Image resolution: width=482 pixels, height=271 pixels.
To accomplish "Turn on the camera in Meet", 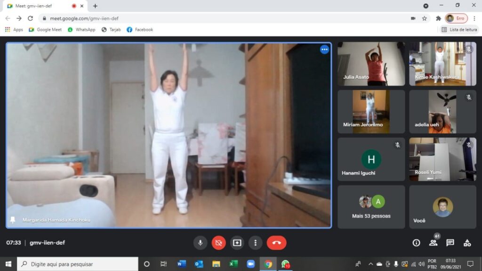I will pyautogui.click(x=218, y=243).
